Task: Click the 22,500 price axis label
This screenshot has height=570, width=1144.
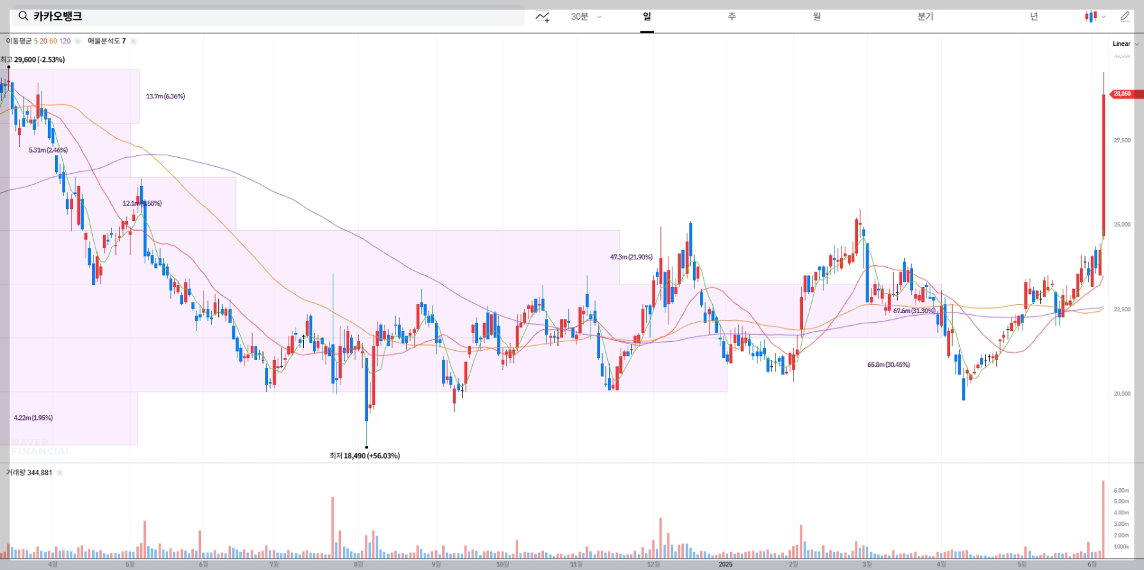Action: [1122, 309]
